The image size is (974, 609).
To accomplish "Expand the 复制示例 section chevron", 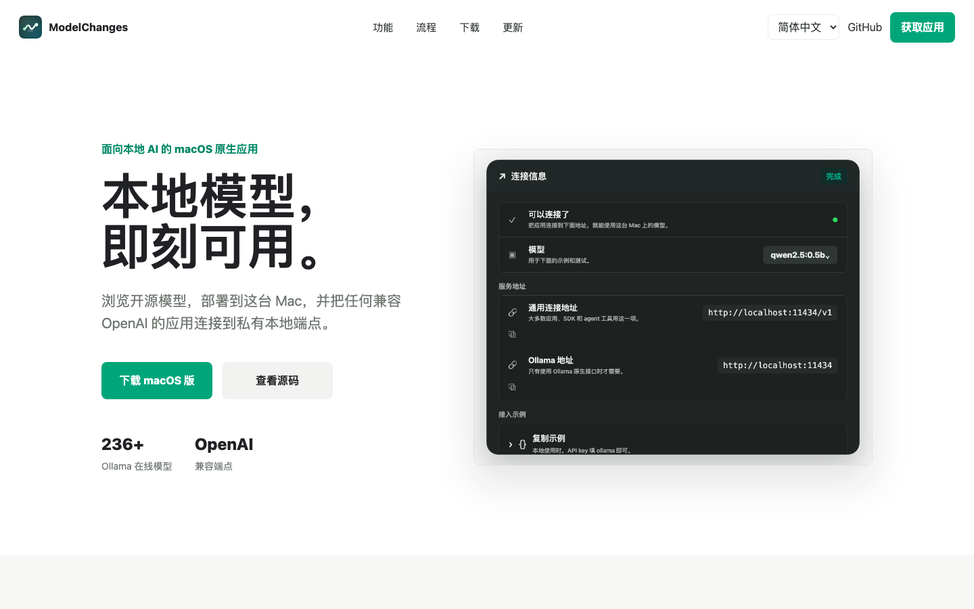I will [x=510, y=445].
